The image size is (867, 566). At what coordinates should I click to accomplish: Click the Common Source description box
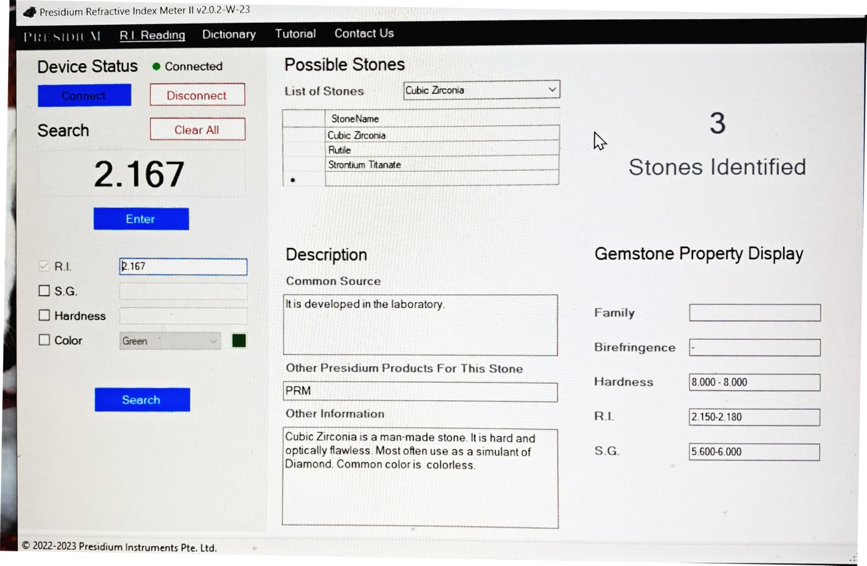[x=420, y=325]
